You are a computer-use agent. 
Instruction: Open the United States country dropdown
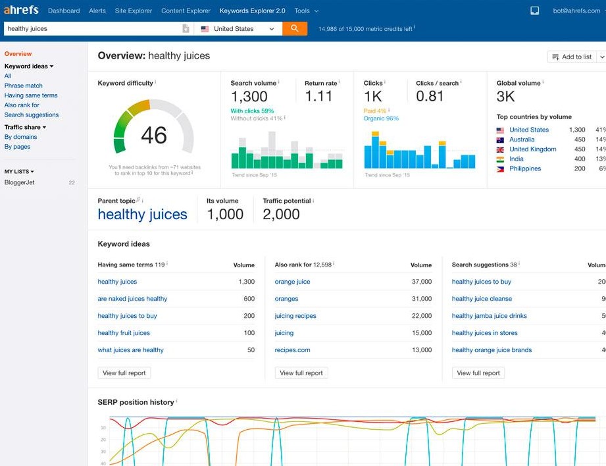coord(238,28)
